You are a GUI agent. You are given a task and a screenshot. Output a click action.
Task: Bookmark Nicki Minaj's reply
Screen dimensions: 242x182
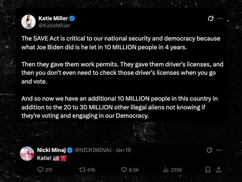(x=208, y=170)
